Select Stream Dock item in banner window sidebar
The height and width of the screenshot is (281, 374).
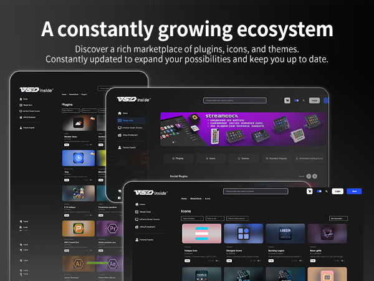[131, 121]
